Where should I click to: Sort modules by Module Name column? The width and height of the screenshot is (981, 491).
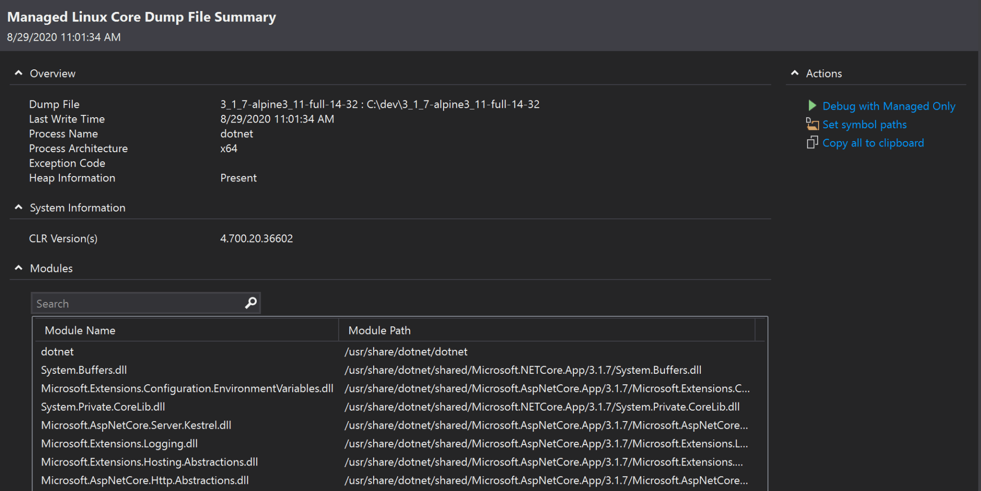[x=80, y=330]
